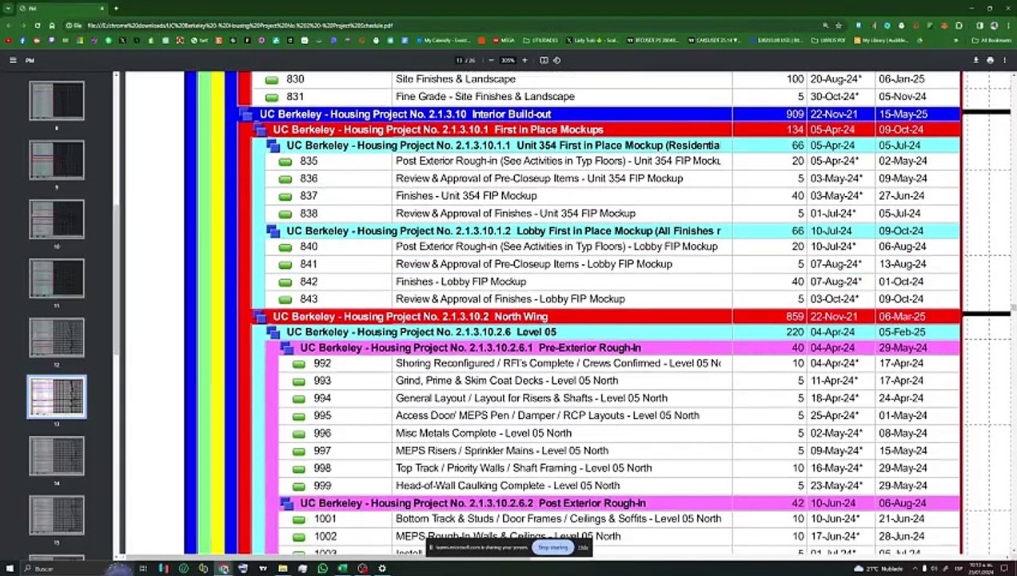Collapse the Lobby First in Place Mockup group
The image size is (1017, 576).
click(x=273, y=232)
